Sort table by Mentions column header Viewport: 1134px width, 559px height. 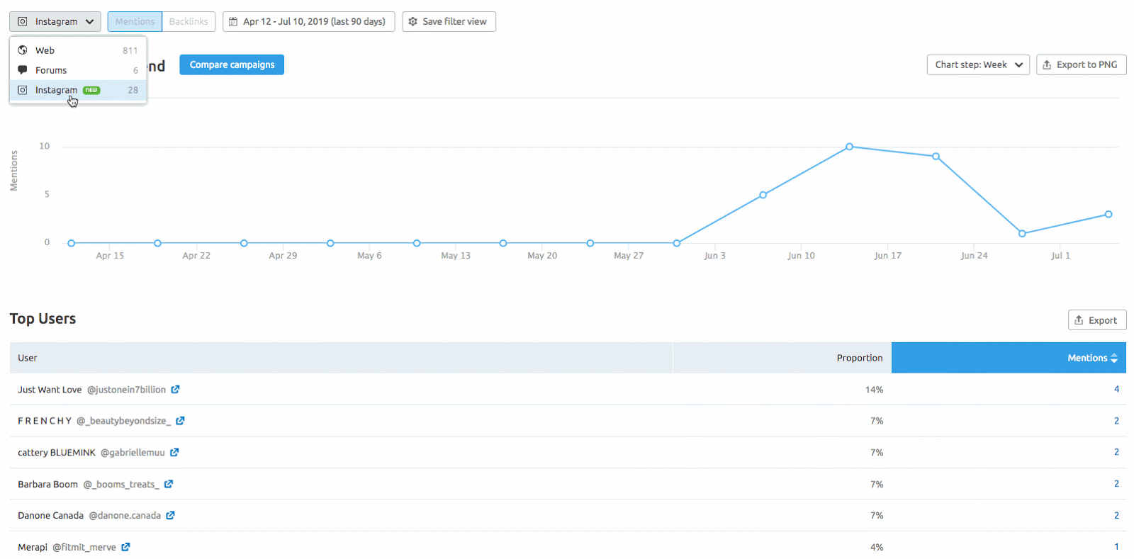coord(1009,358)
